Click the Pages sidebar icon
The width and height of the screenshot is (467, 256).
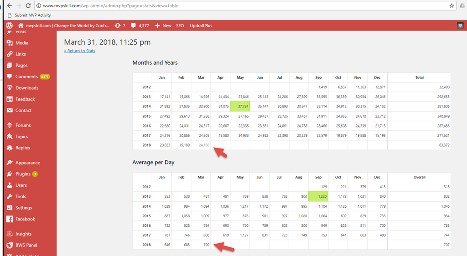point(10,65)
